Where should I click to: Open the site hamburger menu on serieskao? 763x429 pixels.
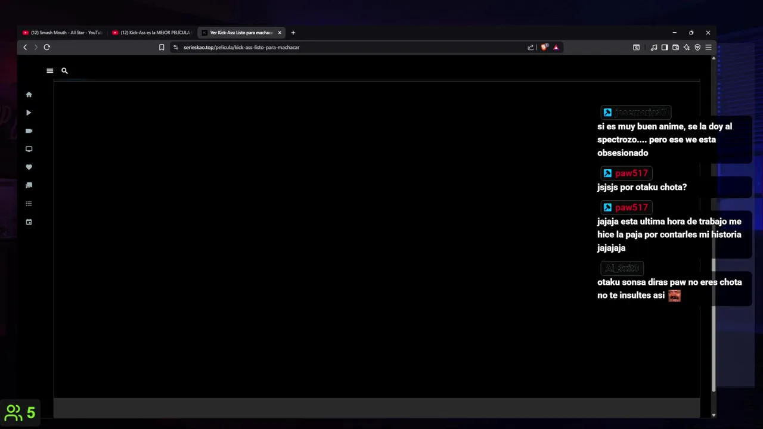[x=49, y=71]
